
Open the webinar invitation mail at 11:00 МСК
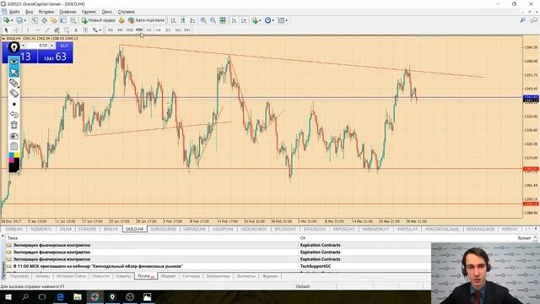(x=98, y=266)
